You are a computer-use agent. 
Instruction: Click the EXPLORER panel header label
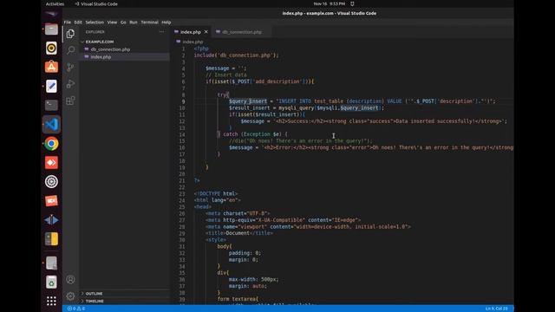point(95,32)
